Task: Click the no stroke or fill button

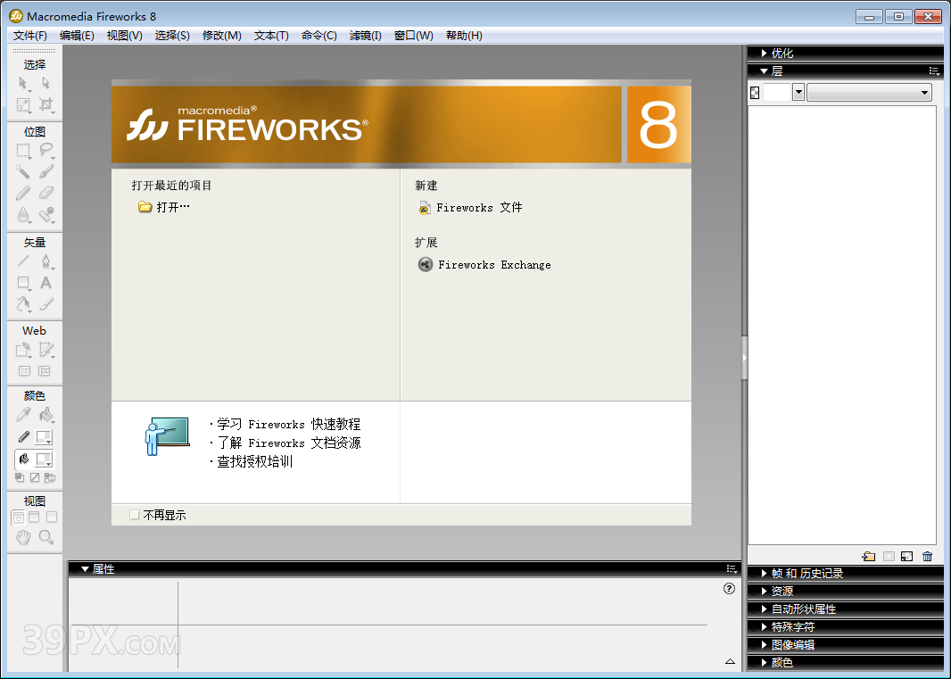Action: (x=35, y=477)
